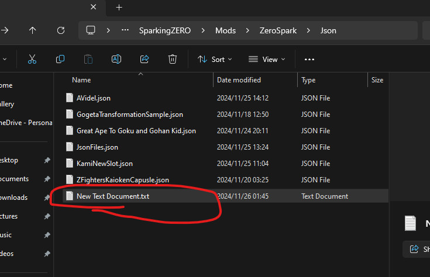Open the Sort dropdown menu
Screen dimensions: 430x277
point(215,59)
